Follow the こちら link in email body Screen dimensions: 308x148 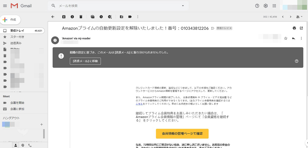click(x=139, y=104)
